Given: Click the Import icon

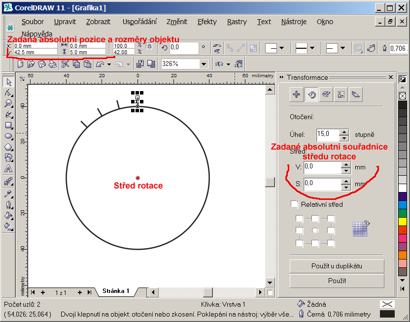Looking at the screenshot, I should coord(140,64).
